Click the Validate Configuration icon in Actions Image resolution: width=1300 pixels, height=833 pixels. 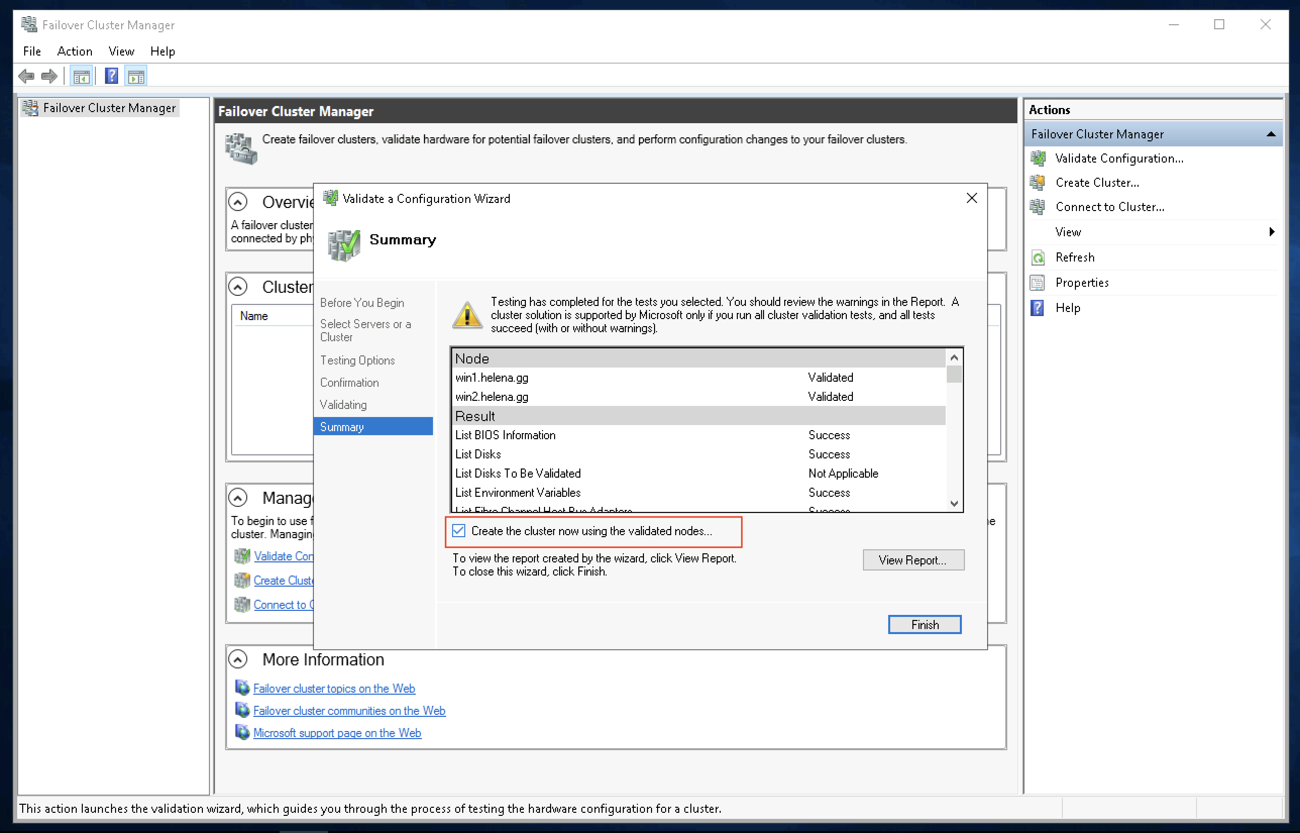point(1038,159)
